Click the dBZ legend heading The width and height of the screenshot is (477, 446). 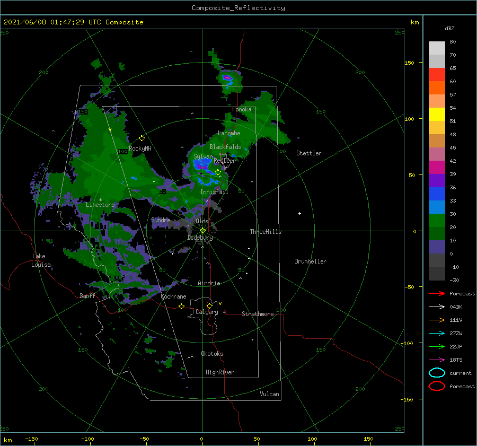pyautogui.click(x=449, y=28)
